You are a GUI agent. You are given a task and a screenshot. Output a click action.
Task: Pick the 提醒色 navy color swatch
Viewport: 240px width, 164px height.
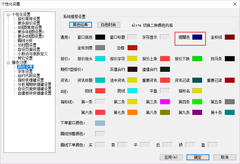coord(197,37)
